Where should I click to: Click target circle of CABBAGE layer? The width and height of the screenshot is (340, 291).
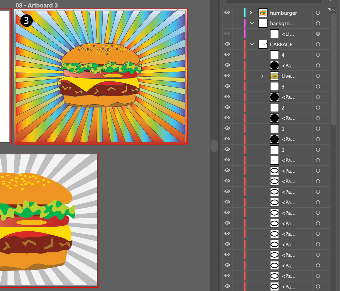(x=318, y=44)
